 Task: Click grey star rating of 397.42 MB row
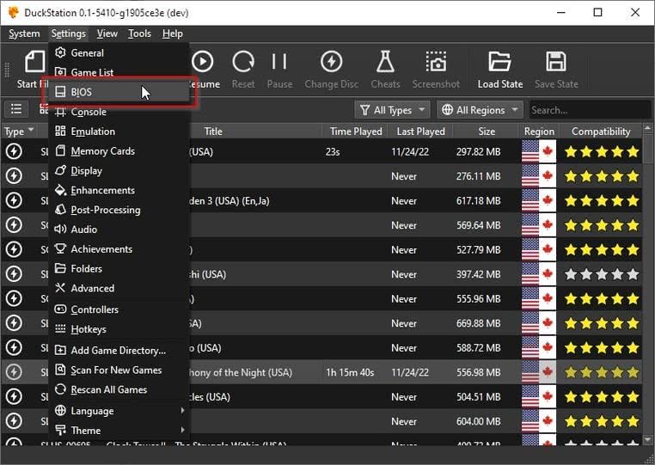coord(602,274)
